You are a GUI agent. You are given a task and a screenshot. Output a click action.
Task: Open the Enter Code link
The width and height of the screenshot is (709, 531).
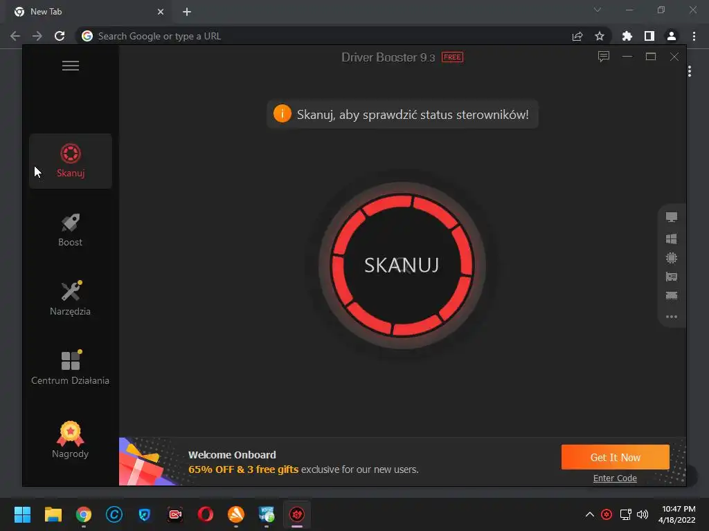(x=615, y=478)
